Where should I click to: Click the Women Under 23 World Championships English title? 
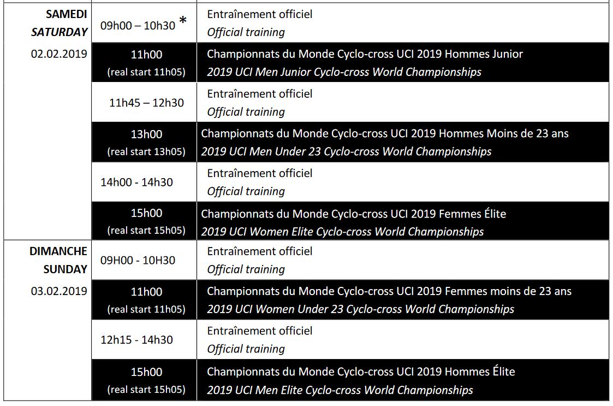360,309
